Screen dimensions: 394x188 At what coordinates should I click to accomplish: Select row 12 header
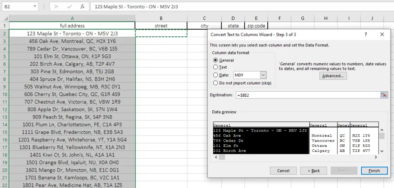pyautogui.click(x=5, y=110)
